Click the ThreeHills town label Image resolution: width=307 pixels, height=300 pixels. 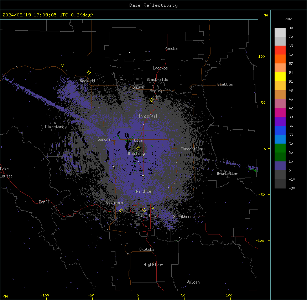tap(191, 149)
